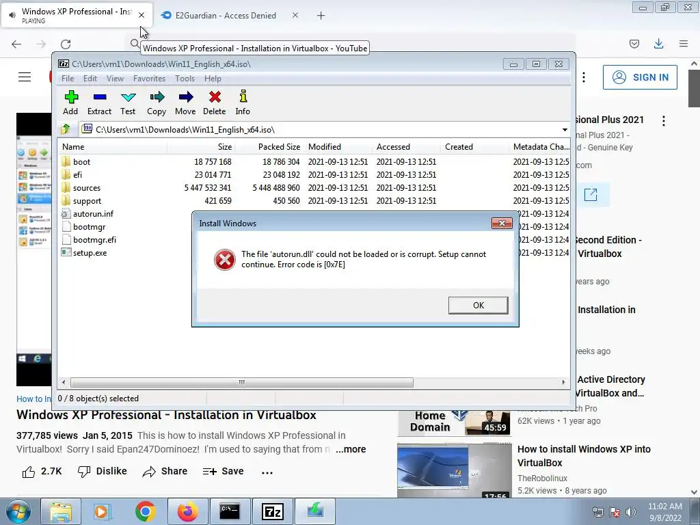
Task: Open the View menu
Action: (115, 79)
